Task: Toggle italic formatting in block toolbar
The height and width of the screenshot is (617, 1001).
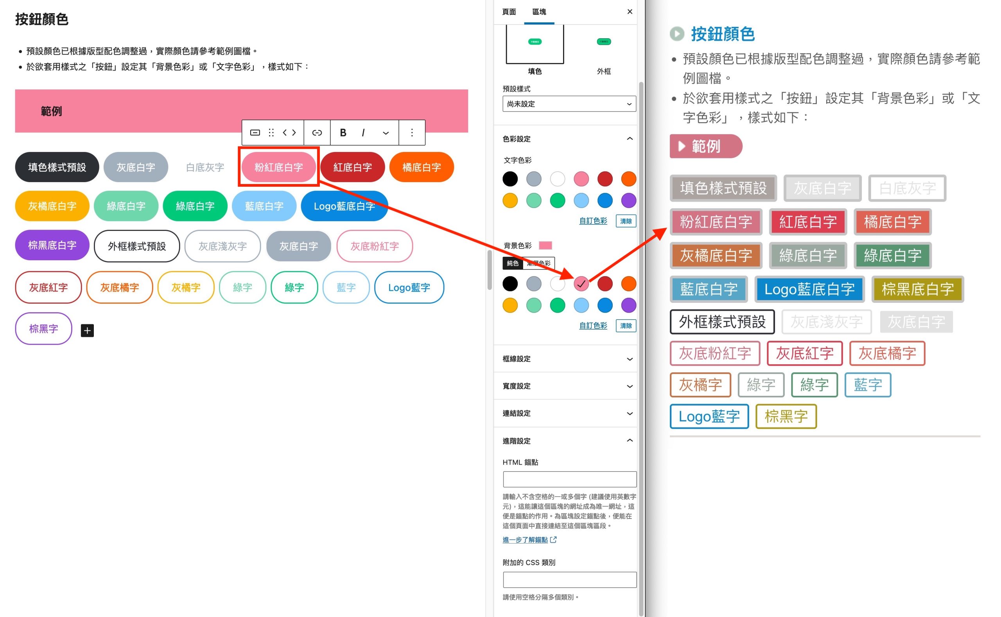Action: click(x=363, y=132)
